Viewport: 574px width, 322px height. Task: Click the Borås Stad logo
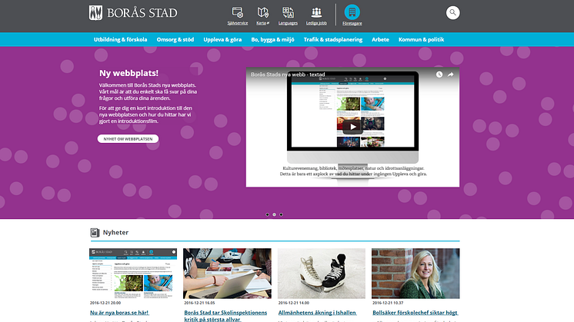pyautogui.click(x=133, y=13)
